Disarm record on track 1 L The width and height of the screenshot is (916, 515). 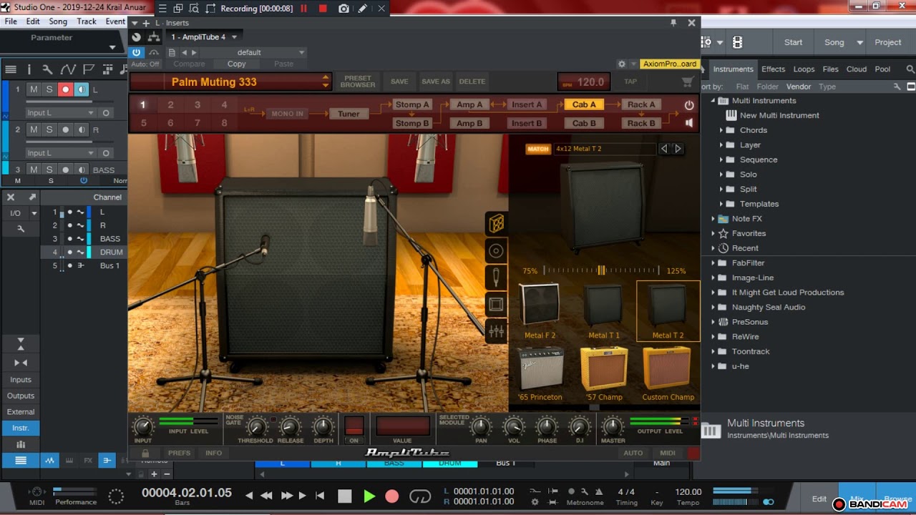(x=66, y=89)
